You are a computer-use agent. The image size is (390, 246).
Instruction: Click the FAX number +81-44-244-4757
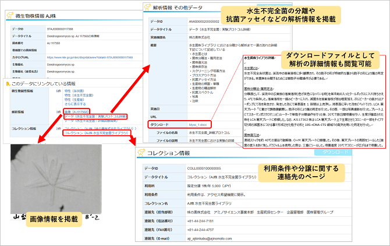200,230
